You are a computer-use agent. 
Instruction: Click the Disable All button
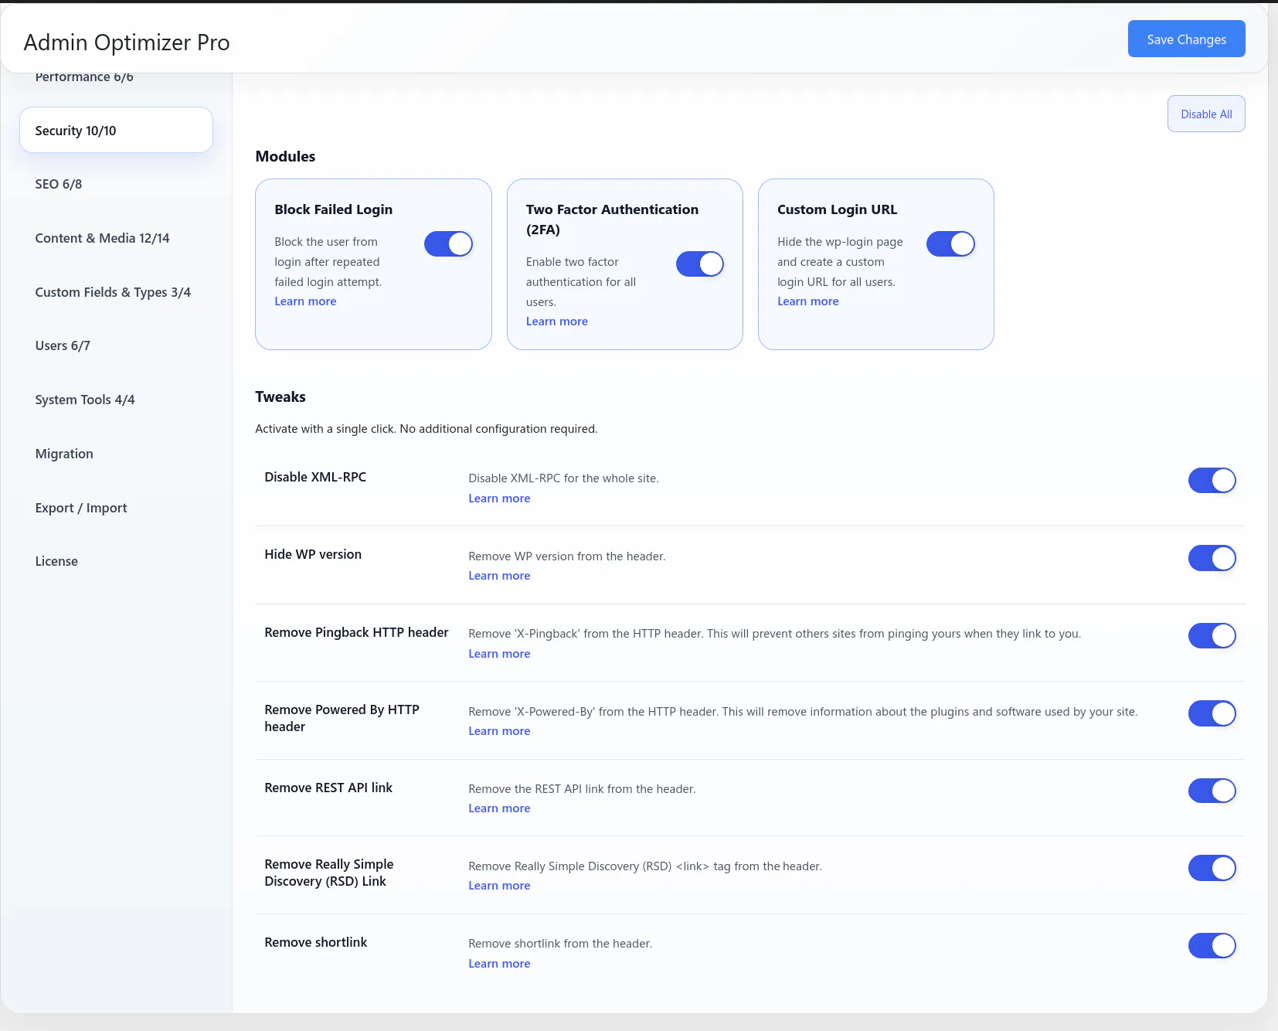[1206, 114]
